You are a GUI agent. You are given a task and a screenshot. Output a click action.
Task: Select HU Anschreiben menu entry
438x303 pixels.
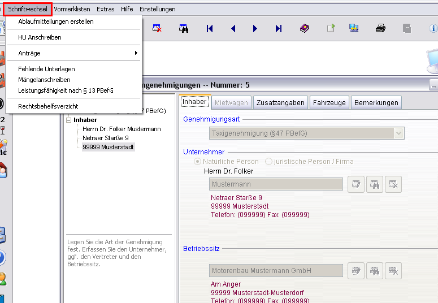click(40, 37)
